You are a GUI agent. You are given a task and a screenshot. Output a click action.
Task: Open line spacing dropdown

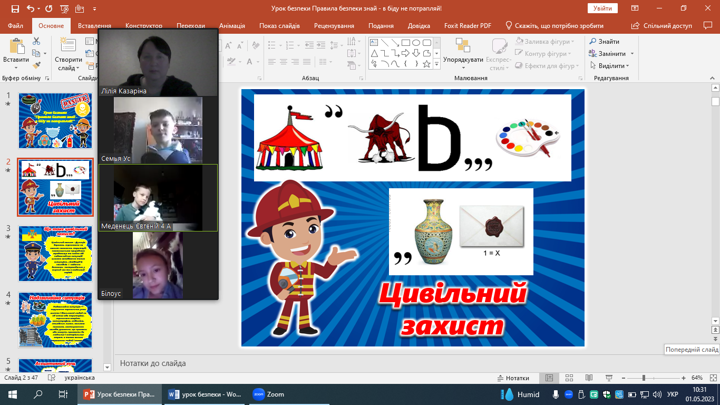click(338, 45)
